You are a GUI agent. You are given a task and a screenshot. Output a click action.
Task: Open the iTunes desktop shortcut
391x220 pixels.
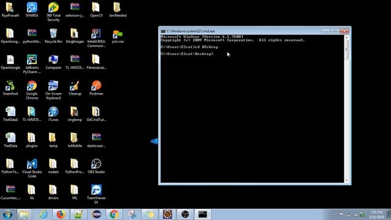[53, 114]
